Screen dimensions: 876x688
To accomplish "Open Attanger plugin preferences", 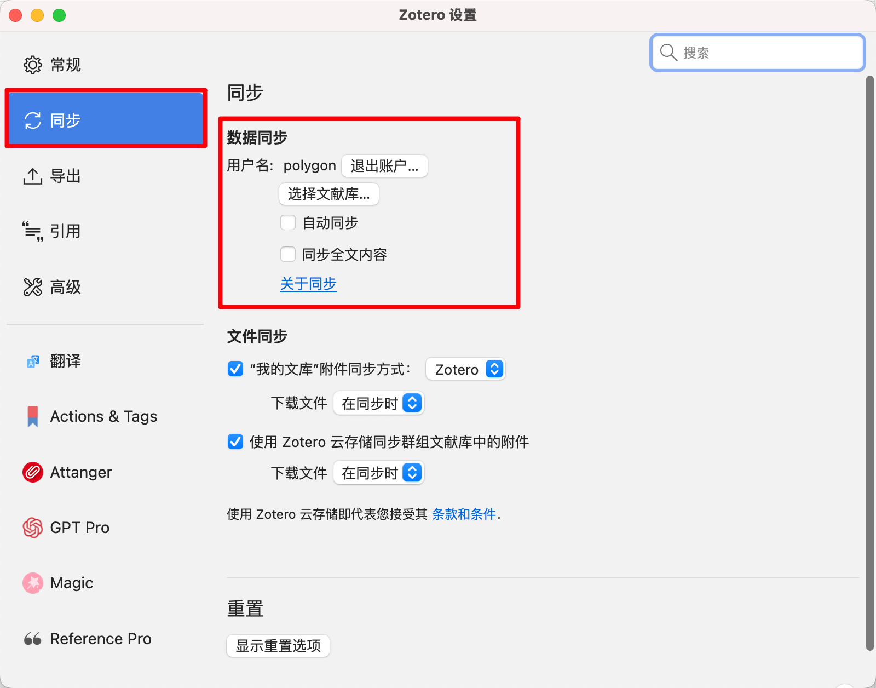I will click(105, 472).
